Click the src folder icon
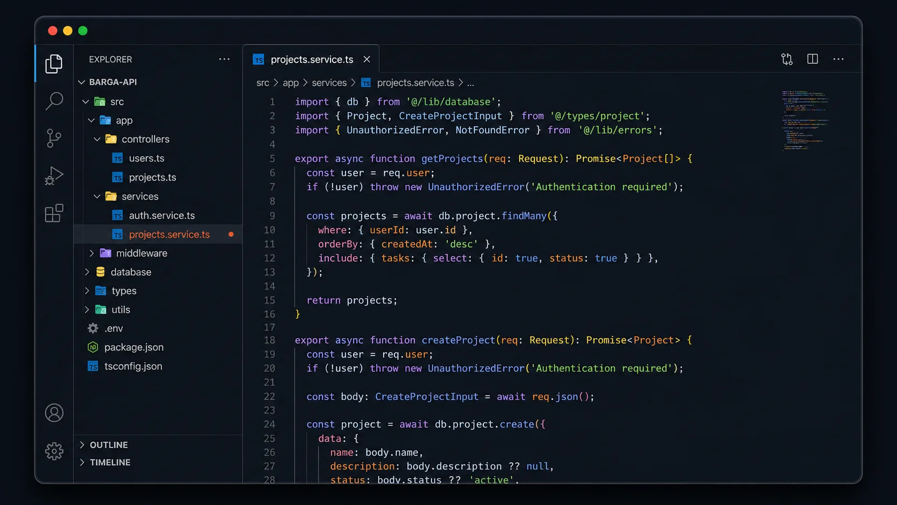 point(100,101)
